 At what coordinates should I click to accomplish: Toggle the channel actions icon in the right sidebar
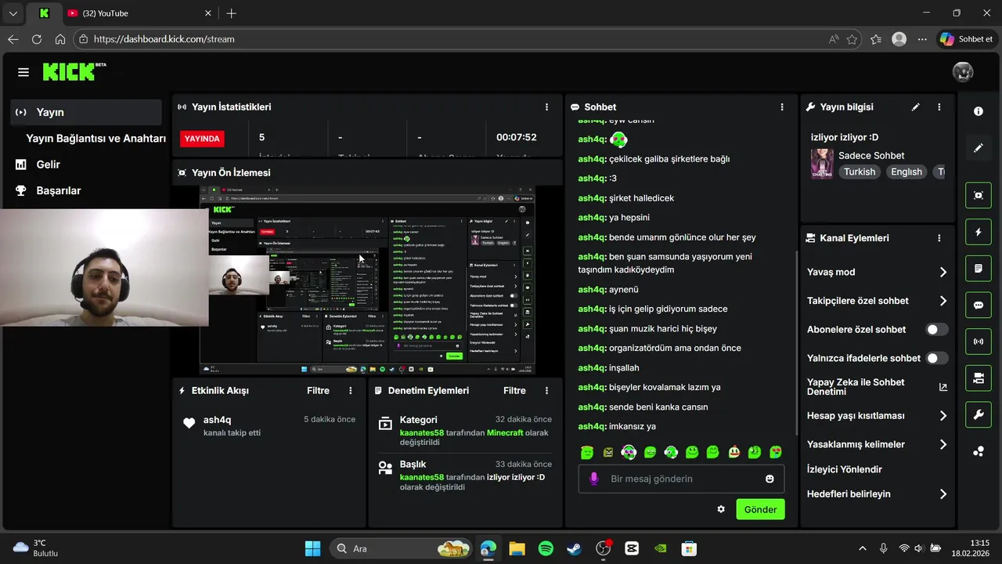tap(979, 378)
